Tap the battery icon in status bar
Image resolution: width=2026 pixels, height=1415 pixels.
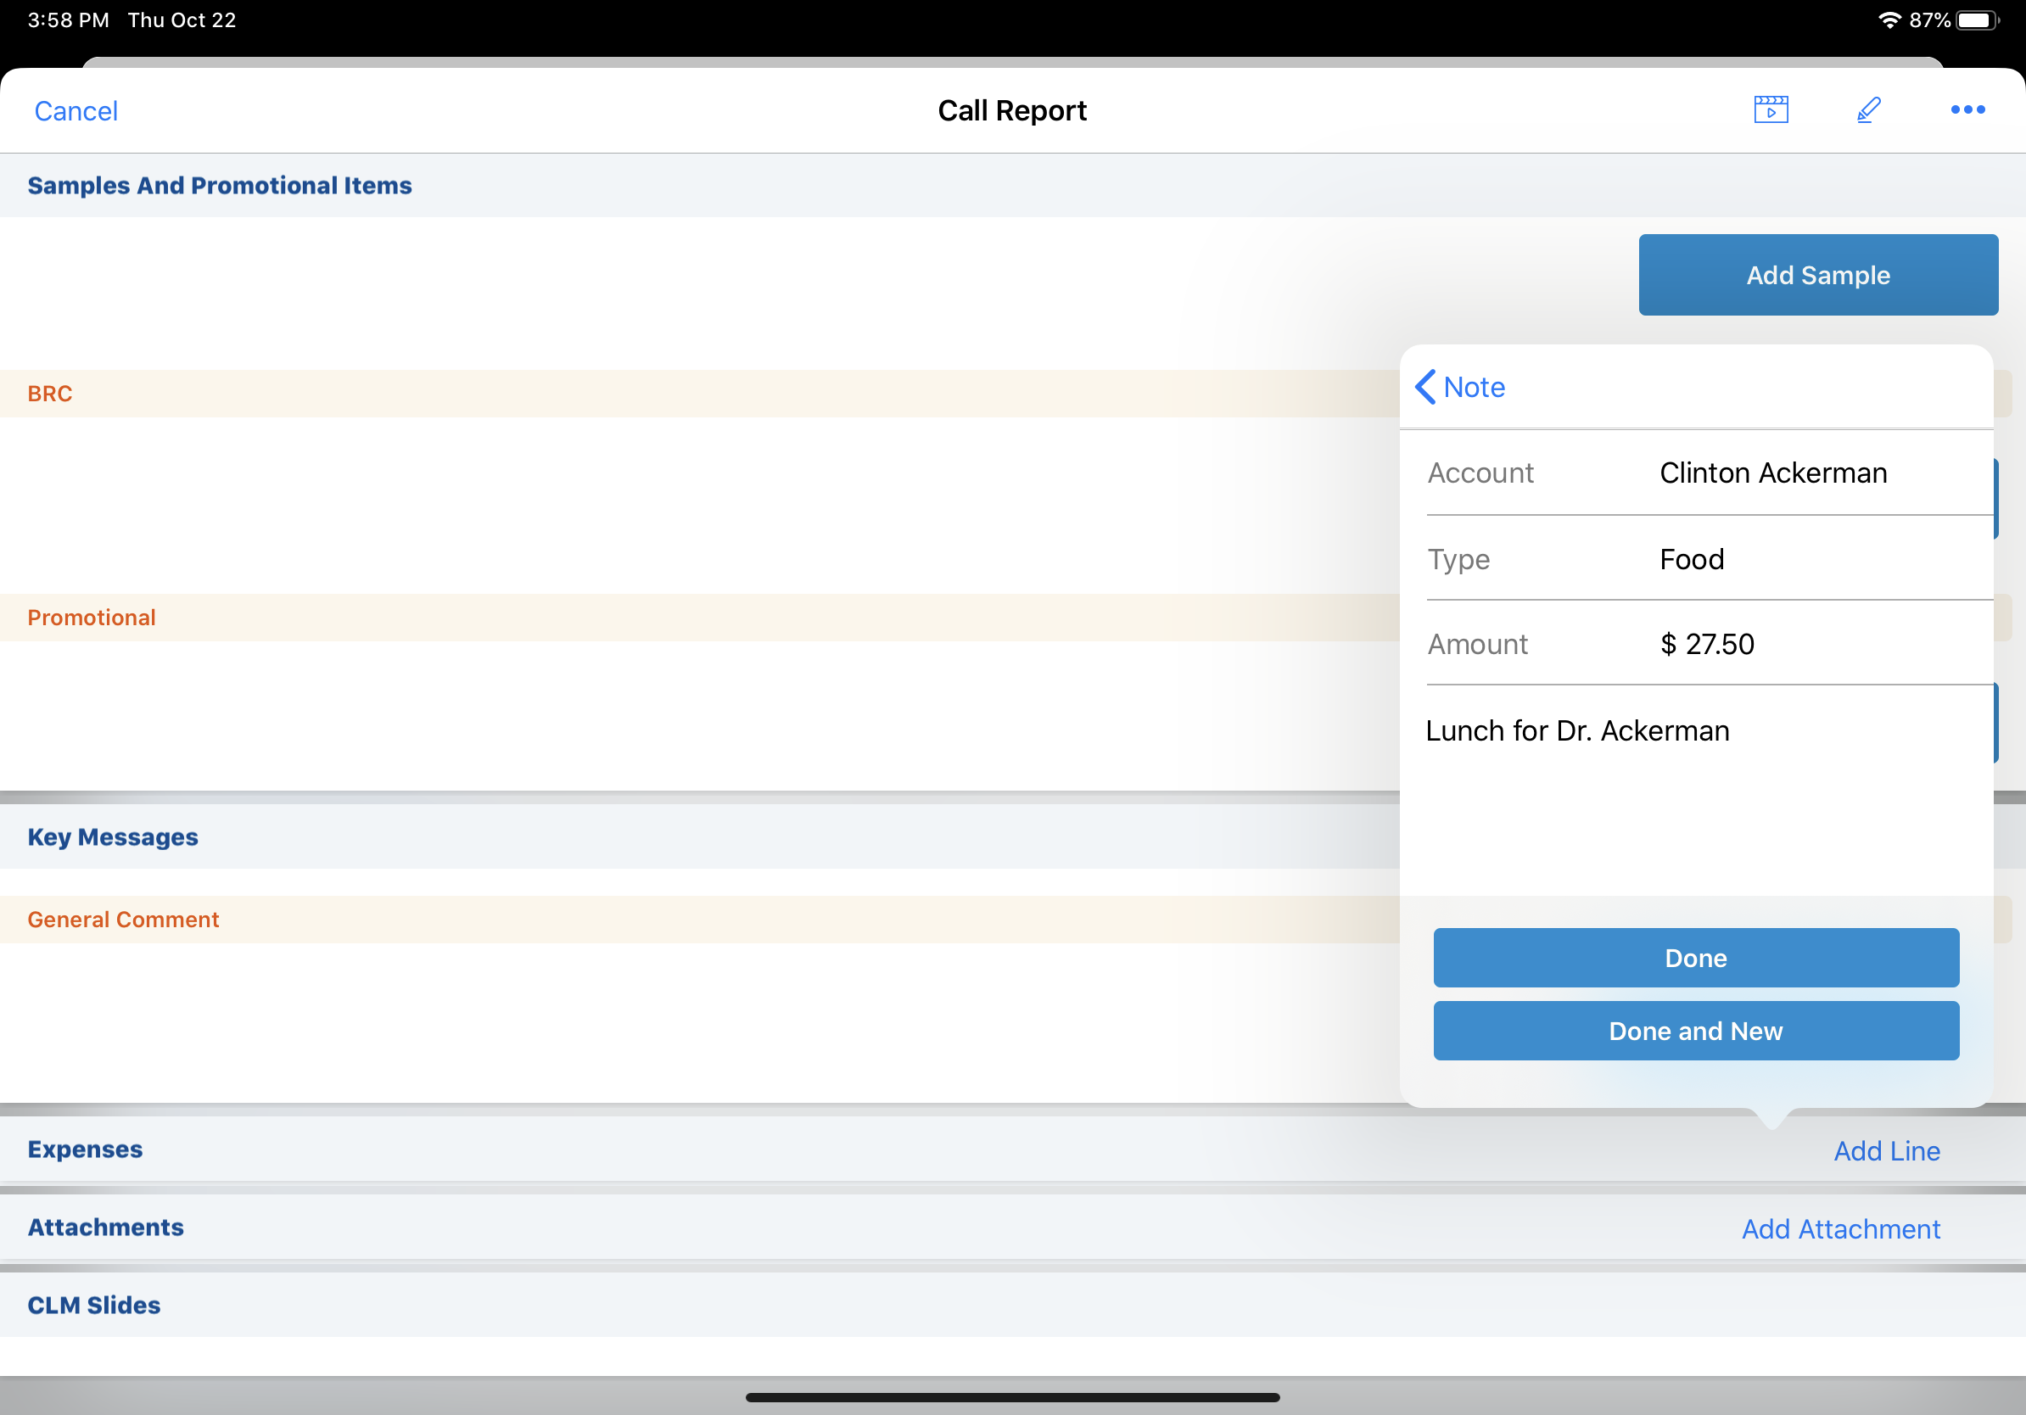(x=1977, y=20)
